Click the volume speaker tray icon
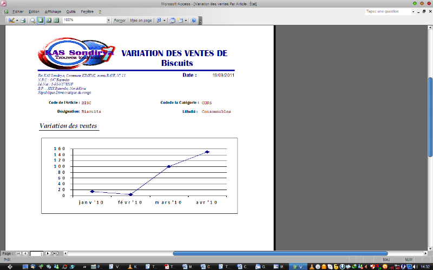 415,267
